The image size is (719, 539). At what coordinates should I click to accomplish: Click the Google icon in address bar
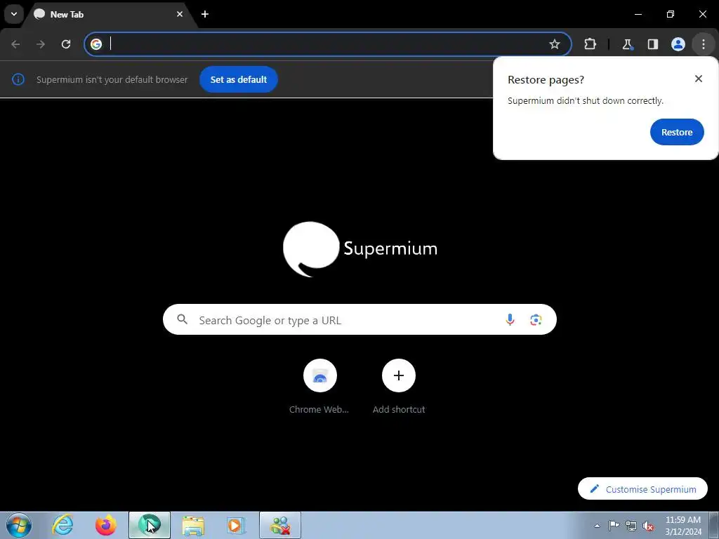[x=95, y=44]
